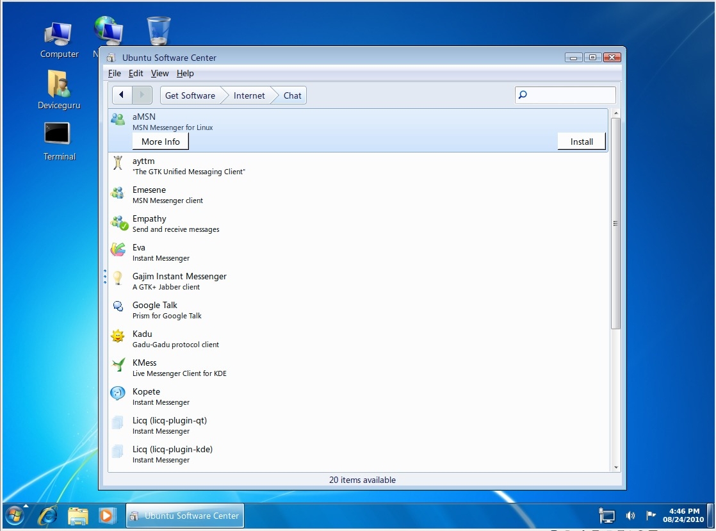Click the KMess green bird icon

coord(118,364)
